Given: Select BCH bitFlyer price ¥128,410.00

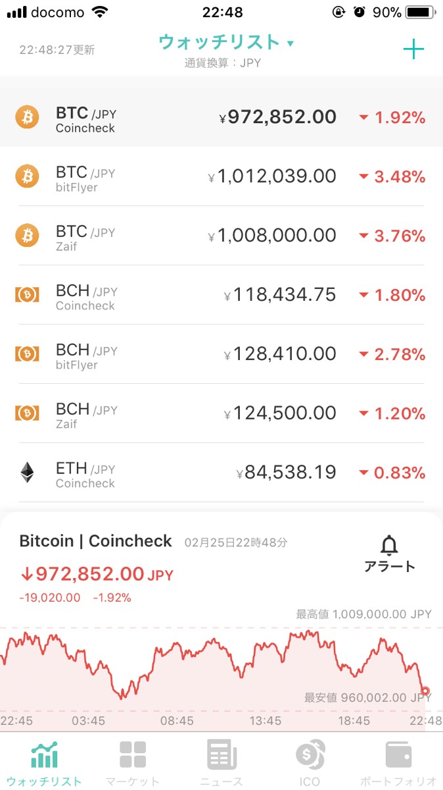Looking at the screenshot, I should (x=280, y=354).
